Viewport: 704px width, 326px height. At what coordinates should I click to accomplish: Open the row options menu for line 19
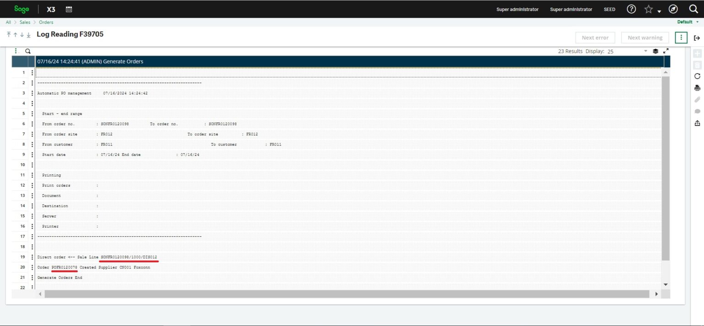click(32, 257)
